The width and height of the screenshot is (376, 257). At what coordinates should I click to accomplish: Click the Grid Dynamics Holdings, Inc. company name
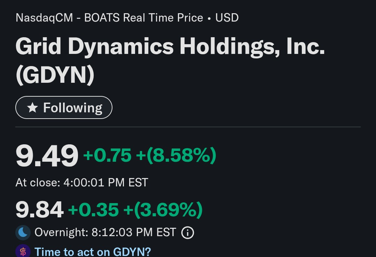pos(170,46)
